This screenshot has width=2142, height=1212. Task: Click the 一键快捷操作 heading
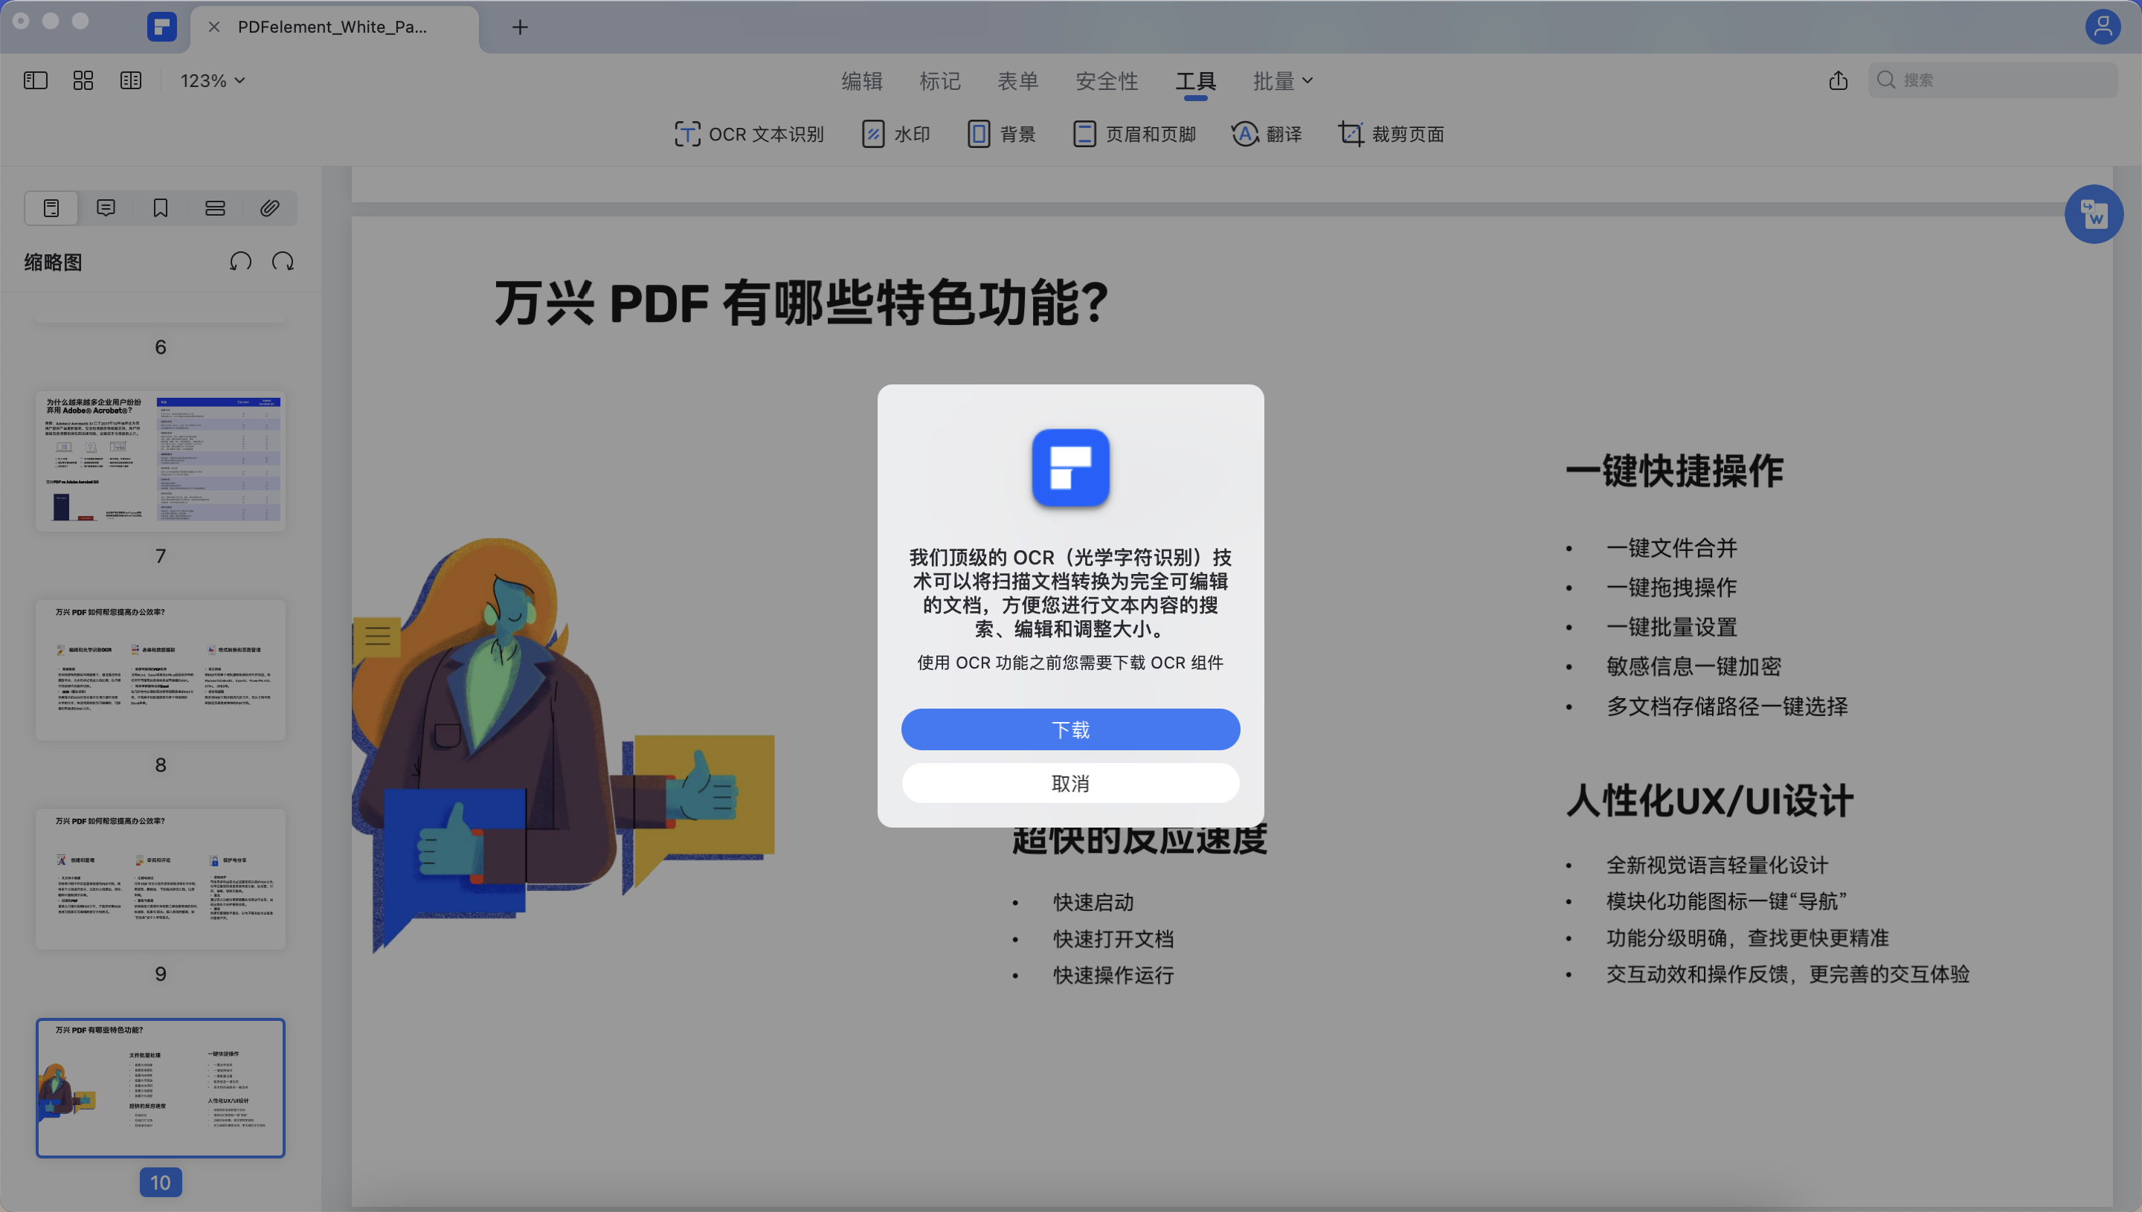pos(1675,471)
